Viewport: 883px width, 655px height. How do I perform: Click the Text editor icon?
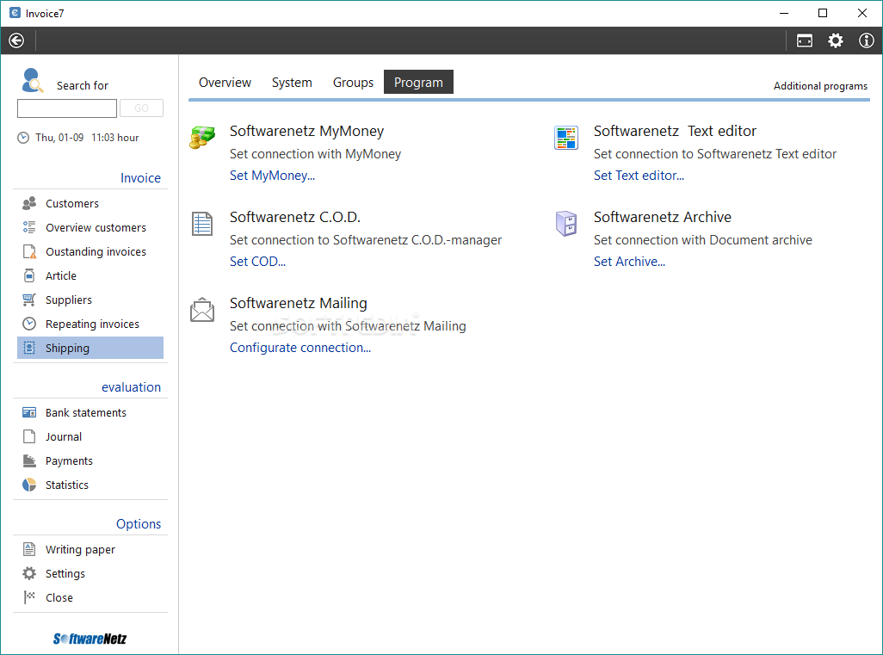(566, 138)
